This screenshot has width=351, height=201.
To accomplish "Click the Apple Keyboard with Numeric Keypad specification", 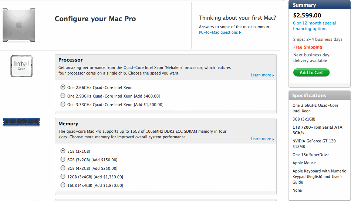I will (x=319, y=177).
